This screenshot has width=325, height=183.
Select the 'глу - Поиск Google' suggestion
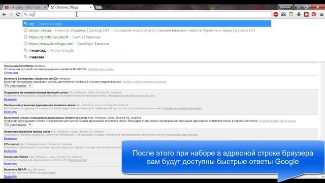point(147,24)
